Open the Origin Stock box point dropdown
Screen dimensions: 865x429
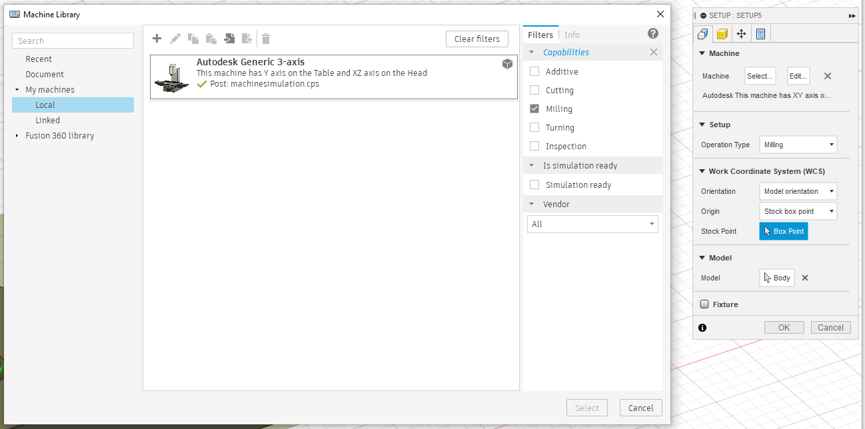(x=798, y=211)
